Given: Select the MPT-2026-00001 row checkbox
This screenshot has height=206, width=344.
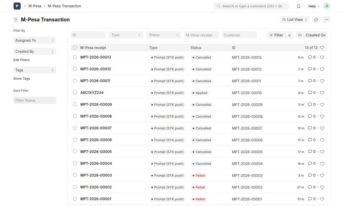Looking at the screenshot, I should (75, 199).
